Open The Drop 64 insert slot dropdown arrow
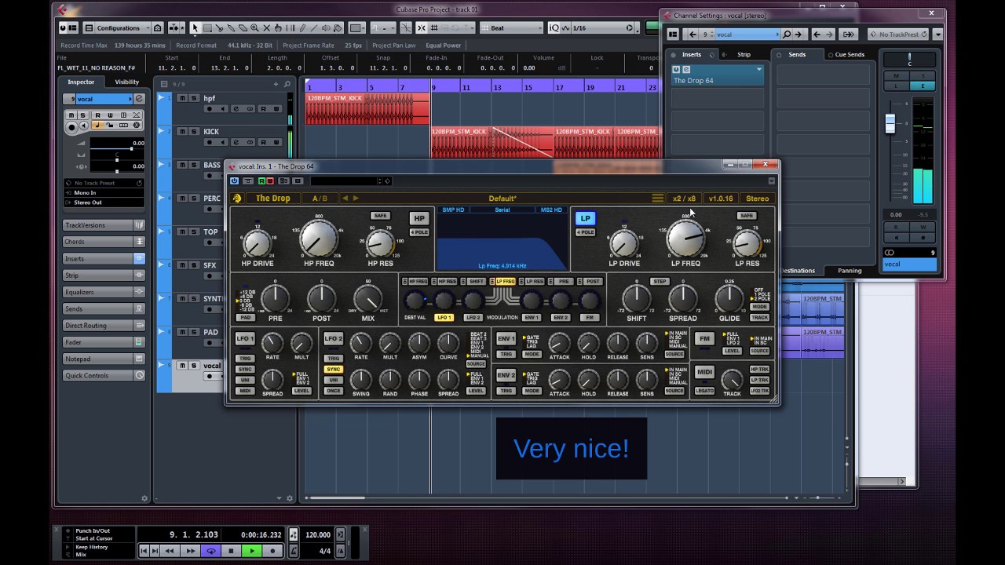The image size is (1005, 565). (x=759, y=69)
